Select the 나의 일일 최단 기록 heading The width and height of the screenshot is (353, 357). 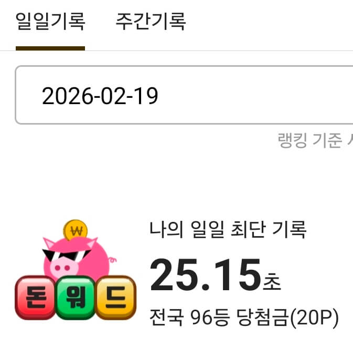tap(228, 229)
